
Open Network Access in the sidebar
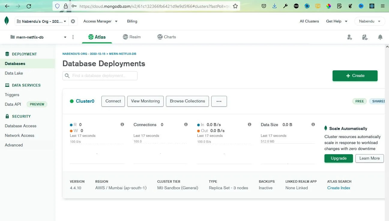[x=20, y=135]
